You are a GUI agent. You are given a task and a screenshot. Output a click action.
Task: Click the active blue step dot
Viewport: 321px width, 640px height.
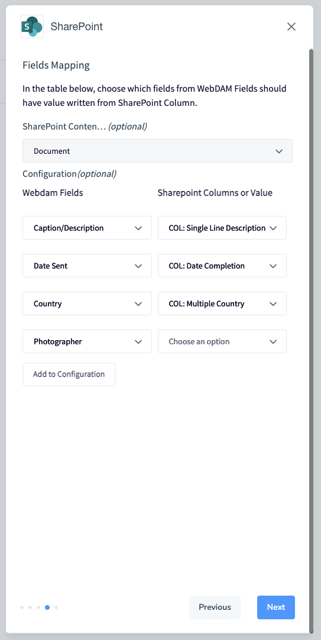(47, 607)
